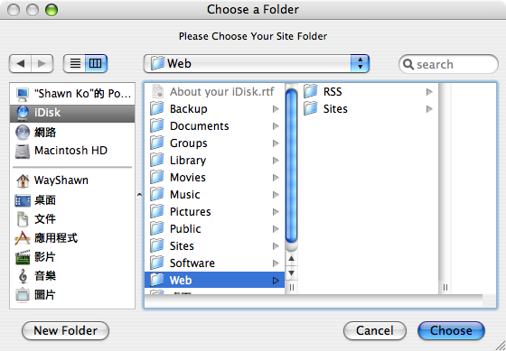Click the New Folder button
Image resolution: width=506 pixels, height=351 pixels.
[65, 330]
